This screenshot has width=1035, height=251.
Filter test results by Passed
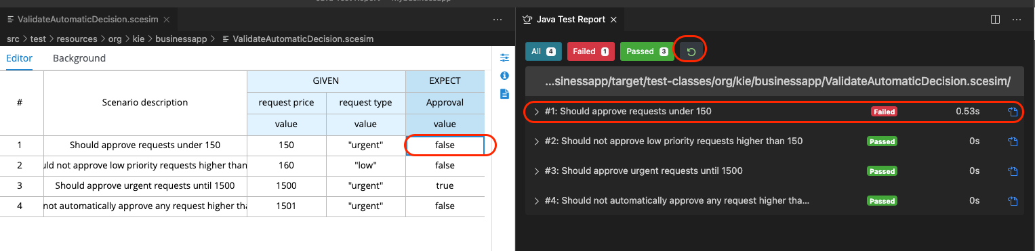pyautogui.click(x=647, y=51)
